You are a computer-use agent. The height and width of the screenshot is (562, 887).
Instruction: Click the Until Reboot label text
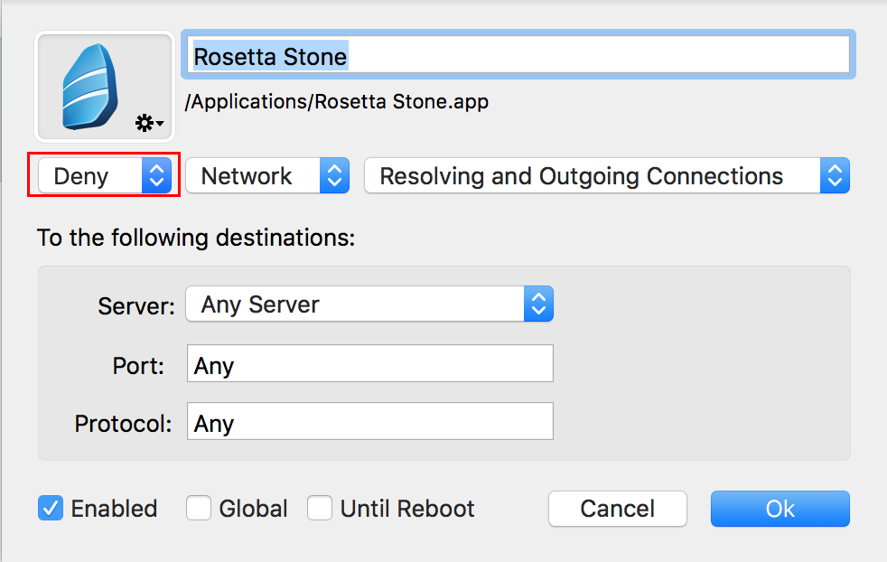tap(407, 509)
